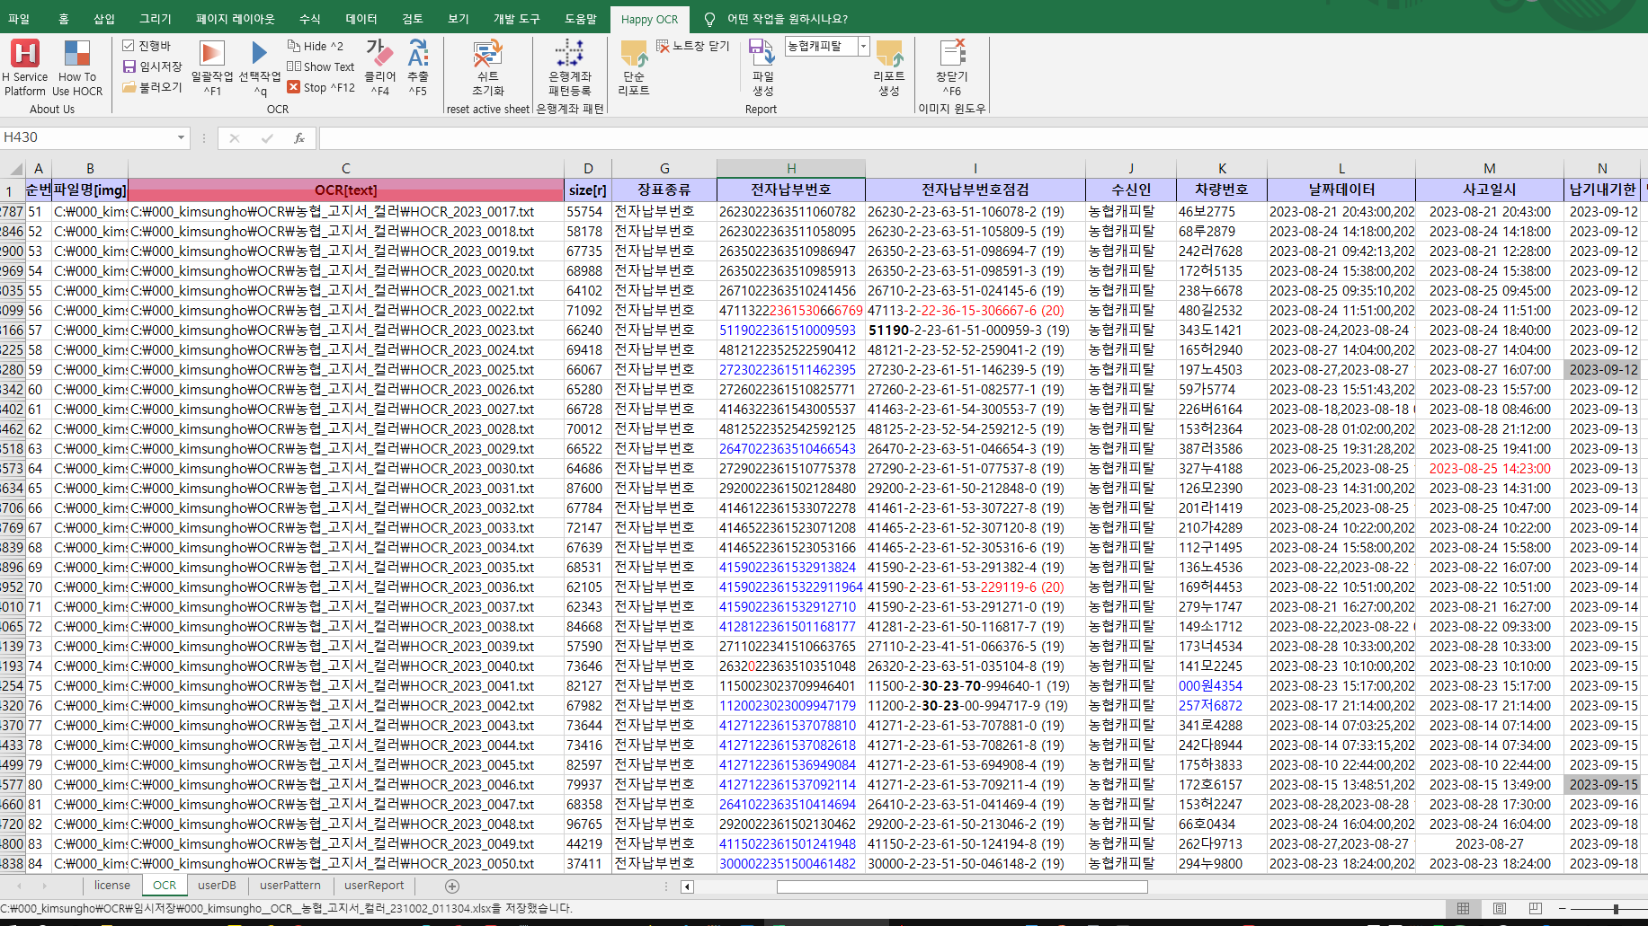Switch to the userDB sheet tab

click(x=217, y=886)
